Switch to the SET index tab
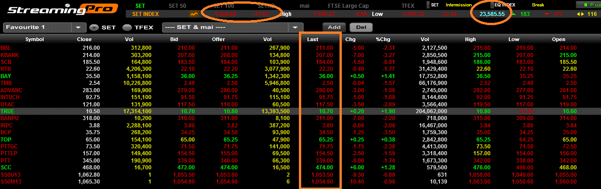Image resolution: width=601 pixels, height=189 pixels. (141, 5)
